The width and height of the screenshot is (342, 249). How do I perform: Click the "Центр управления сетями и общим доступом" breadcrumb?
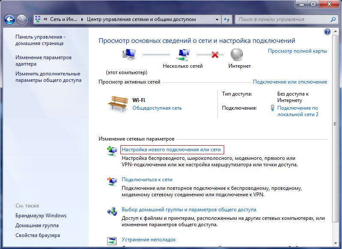pyautogui.click(x=141, y=19)
